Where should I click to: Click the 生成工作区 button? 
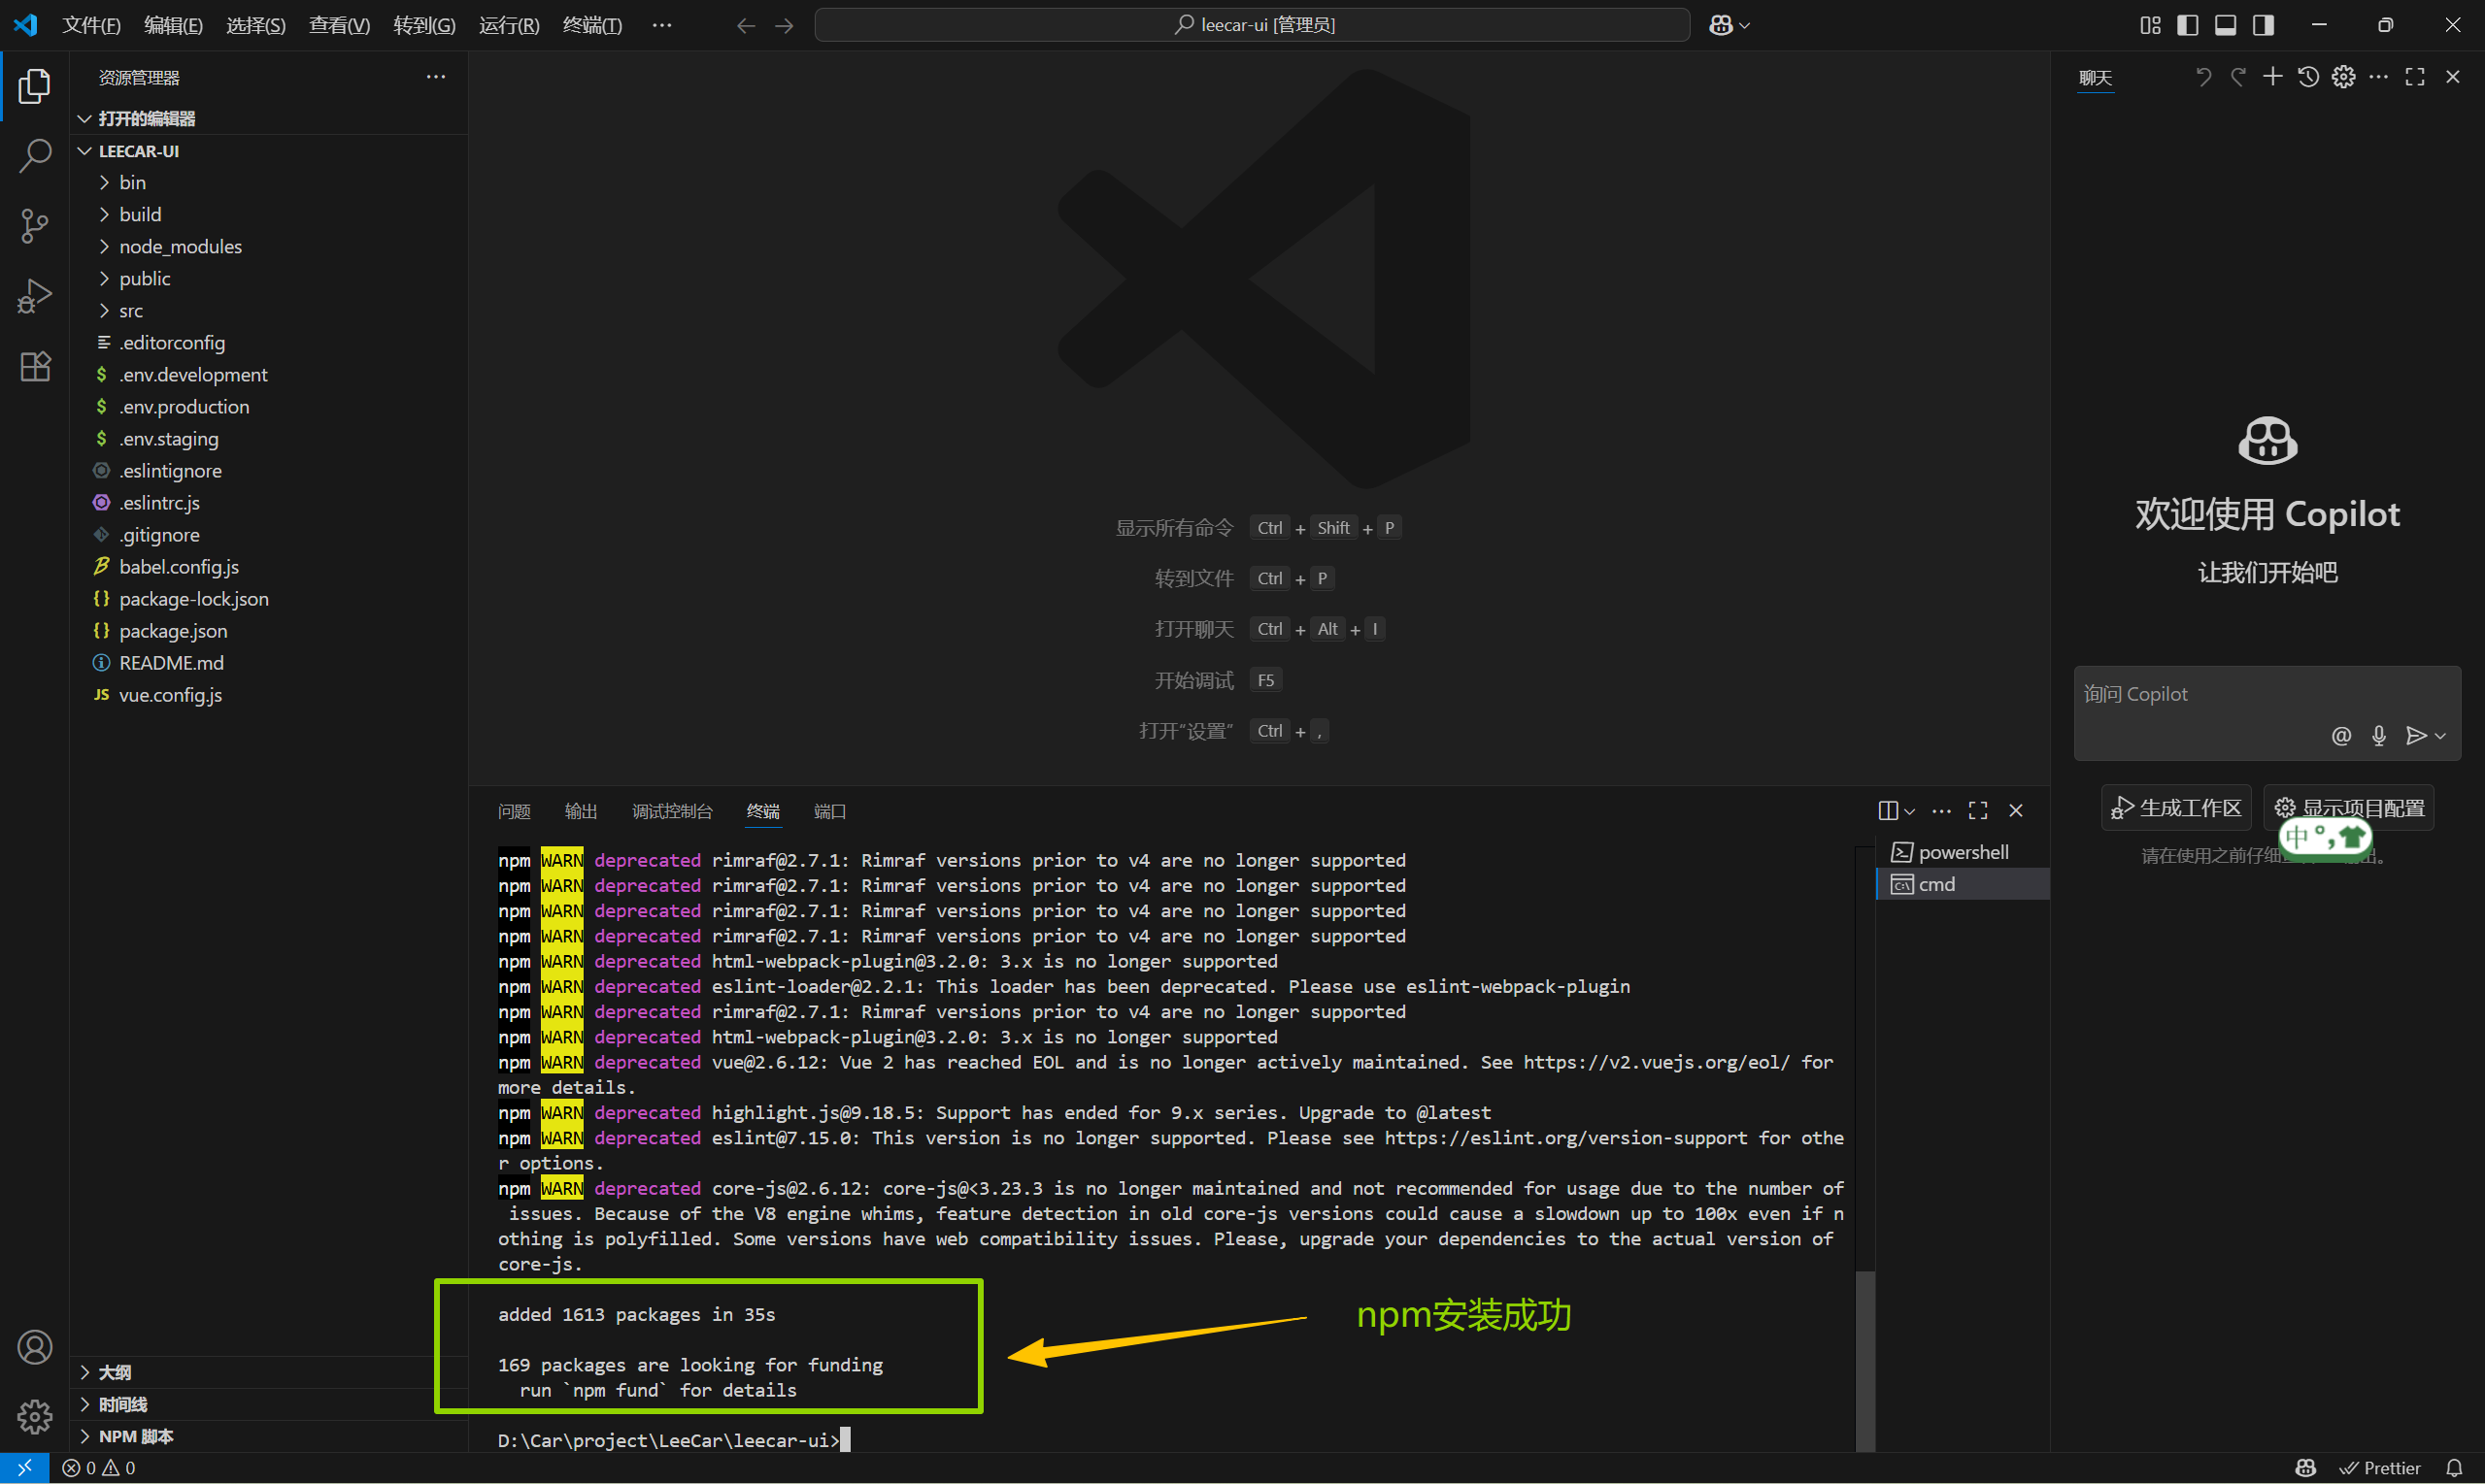[x=2176, y=808]
